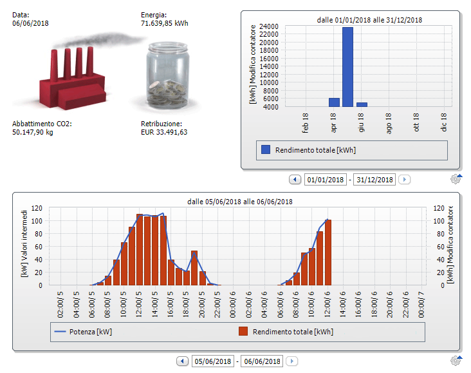Screen dimensions: 471x373
Task: Click the 'giu 18' axis label
Action: coord(361,122)
